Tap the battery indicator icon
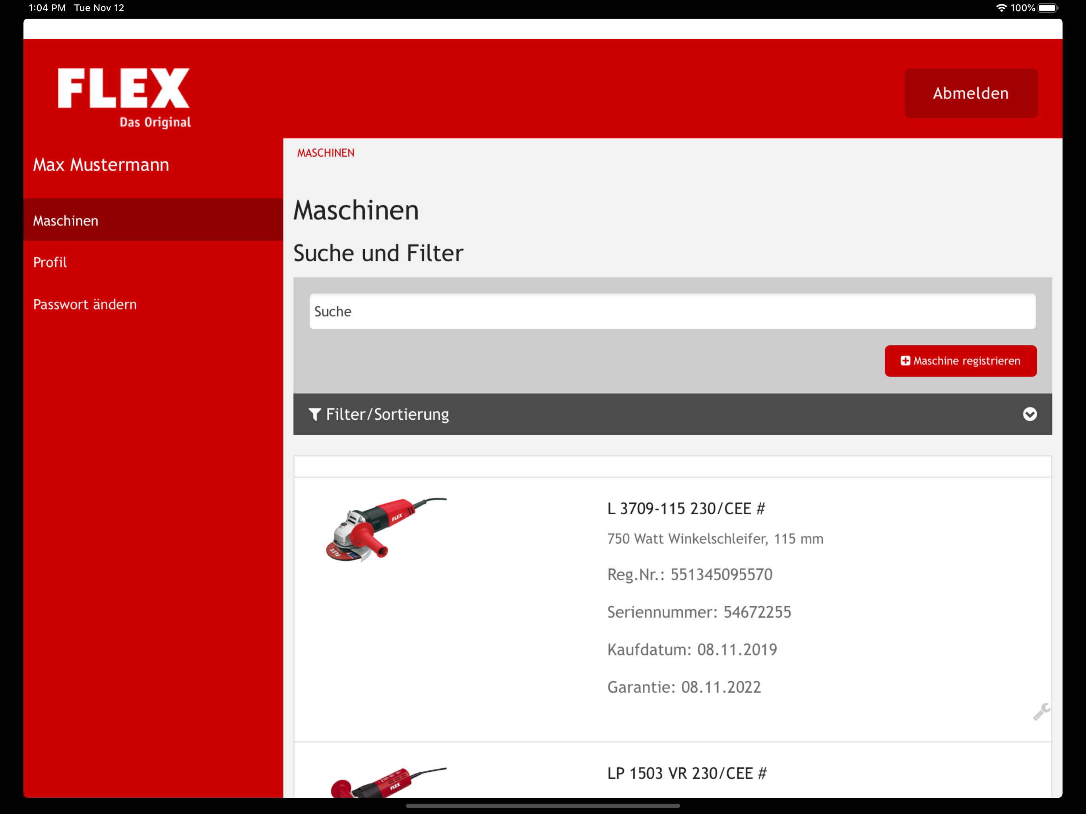Screen dimensions: 1086x814 (1048, 8)
